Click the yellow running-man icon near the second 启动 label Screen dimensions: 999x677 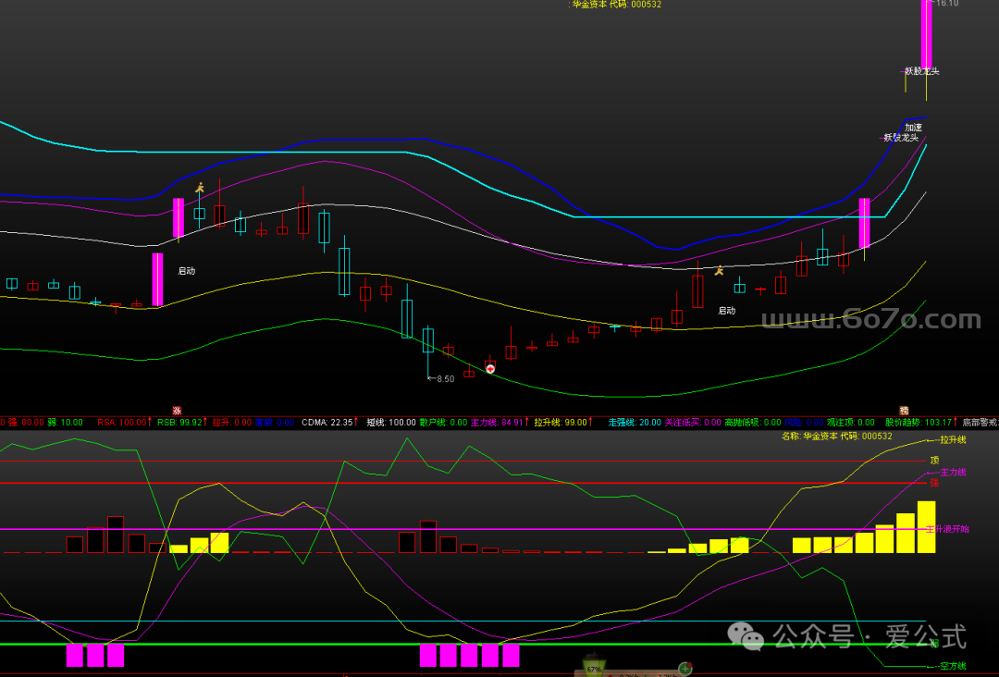[x=718, y=270]
